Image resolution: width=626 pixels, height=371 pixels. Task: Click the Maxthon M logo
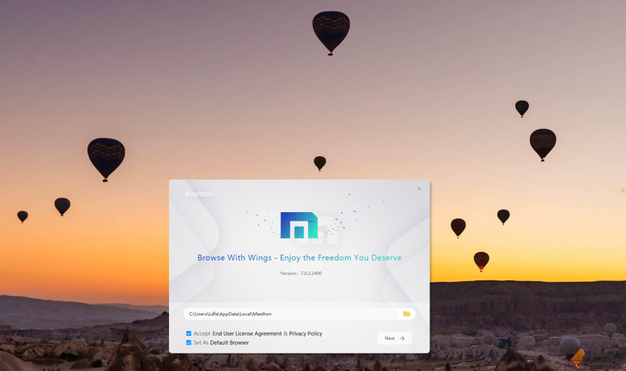pos(299,226)
